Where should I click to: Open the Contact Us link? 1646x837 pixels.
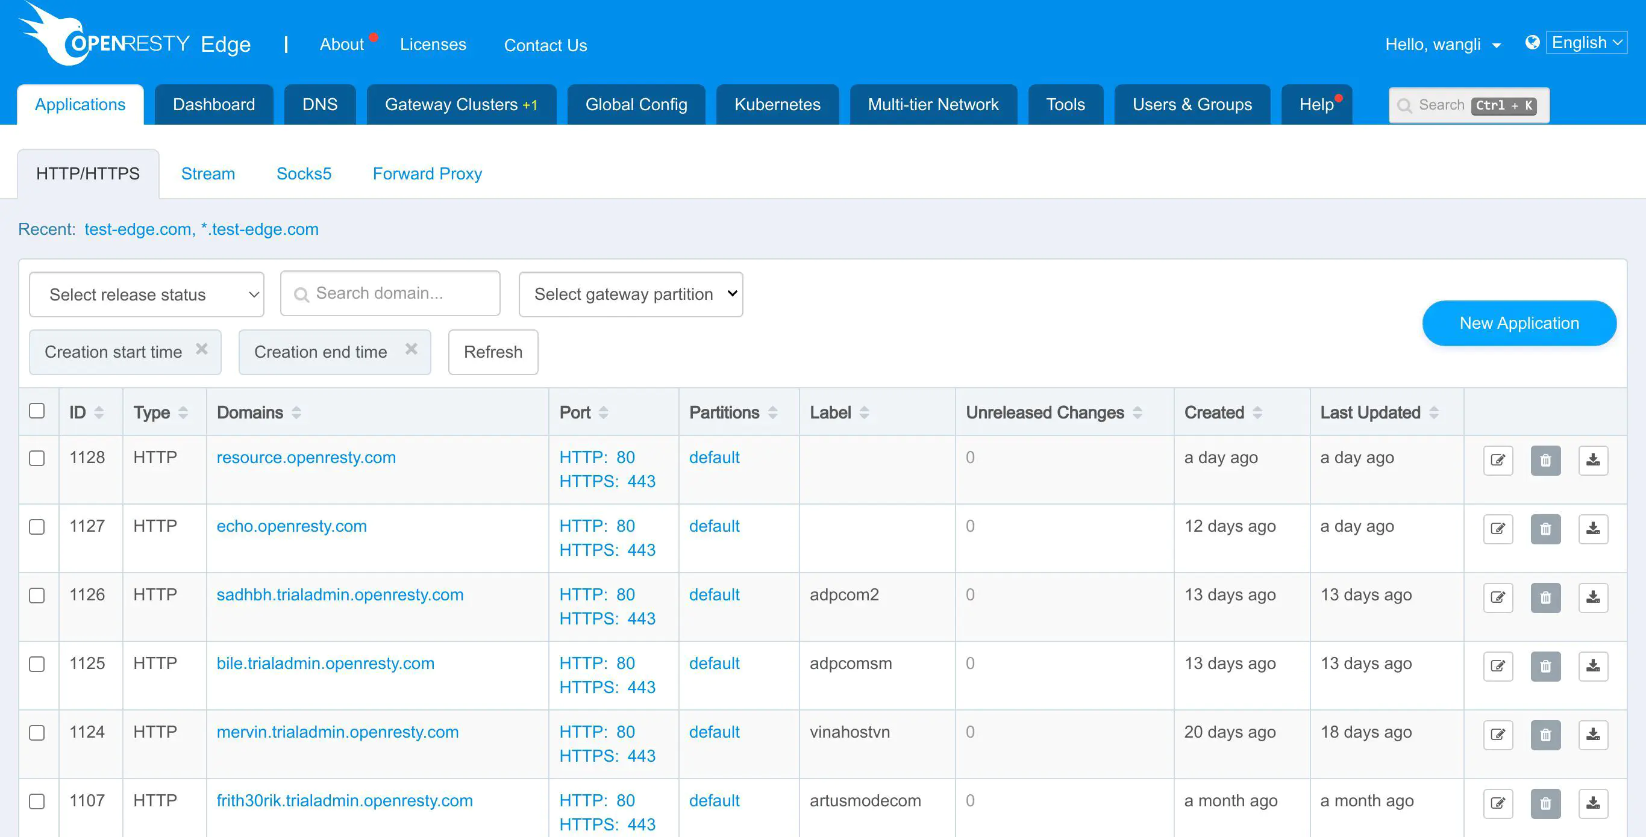pyautogui.click(x=546, y=45)
